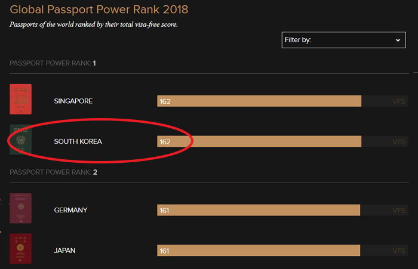Click Japan's 161 score bar
The image size is (418, 269).
[x=259, y=251]
